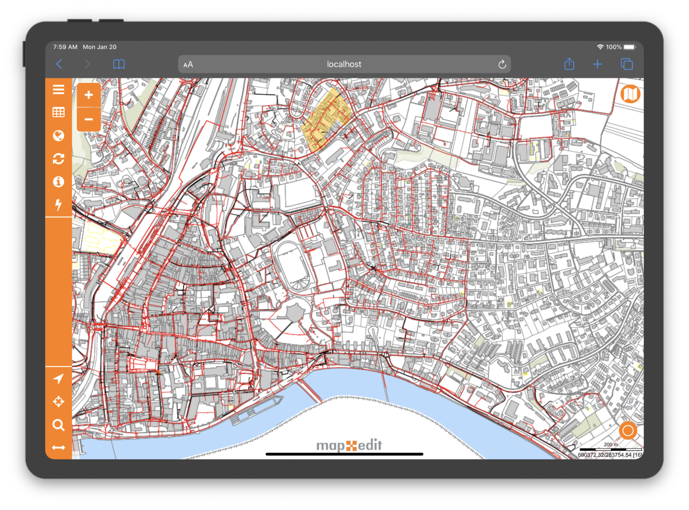Viewport: 689px width, 510px height.
Task: Click the localhost address bar
Action: point(344,64)
